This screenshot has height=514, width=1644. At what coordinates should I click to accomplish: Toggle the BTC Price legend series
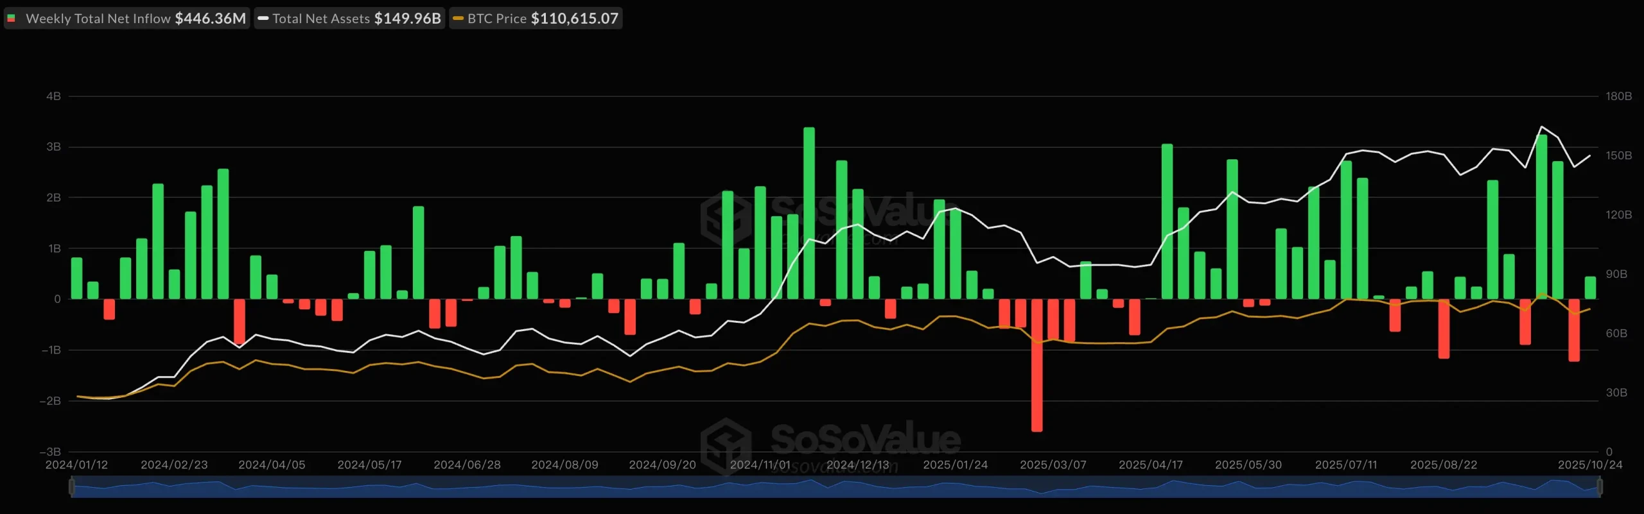[536, 19]
